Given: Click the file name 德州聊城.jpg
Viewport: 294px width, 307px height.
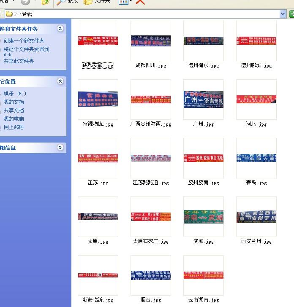Looking at the screenshot, I should tap(256, 65).
